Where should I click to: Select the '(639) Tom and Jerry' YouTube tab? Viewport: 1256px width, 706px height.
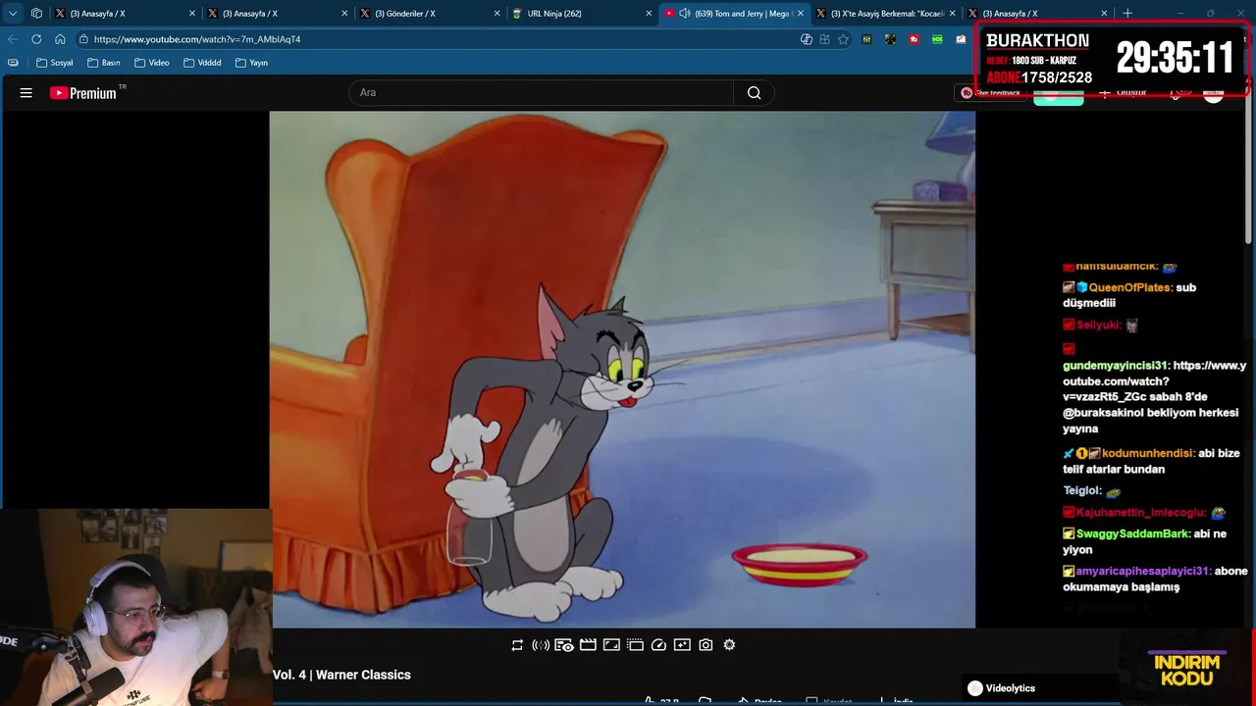(x=734, y=14)
